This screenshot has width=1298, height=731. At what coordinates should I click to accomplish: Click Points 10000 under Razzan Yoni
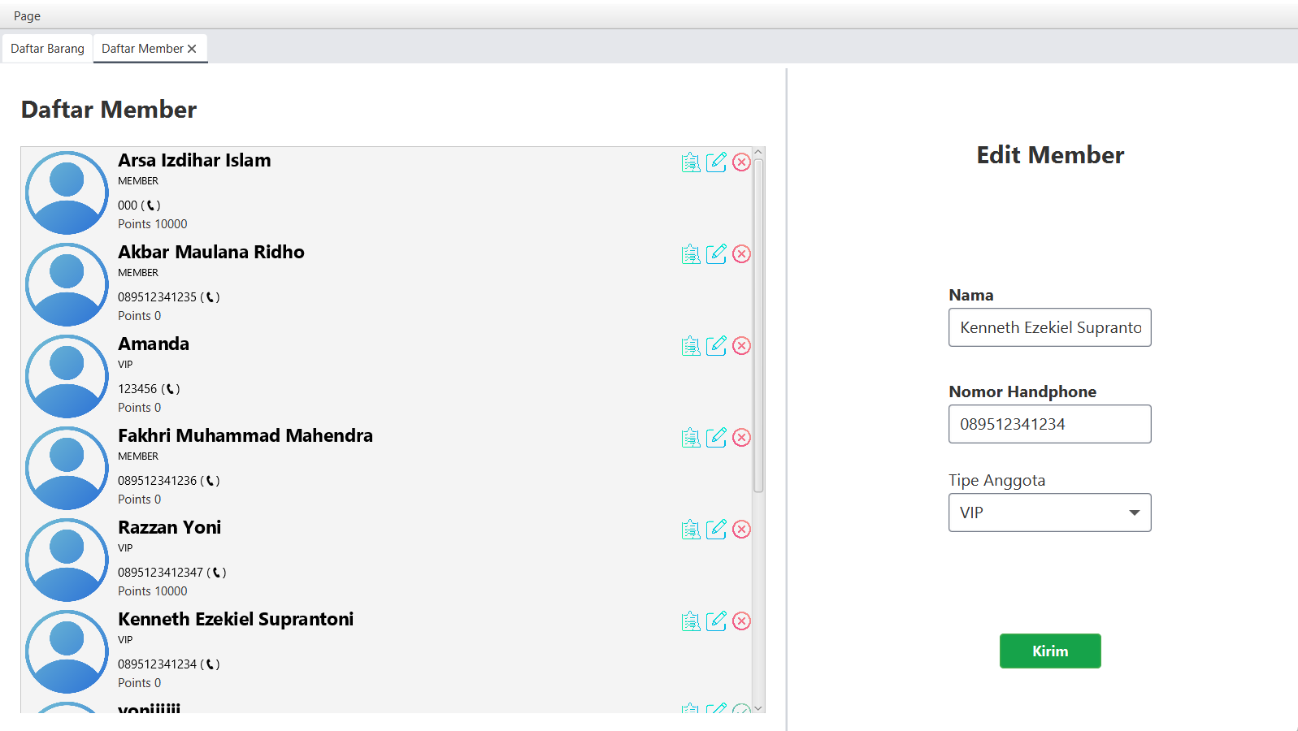152,591
